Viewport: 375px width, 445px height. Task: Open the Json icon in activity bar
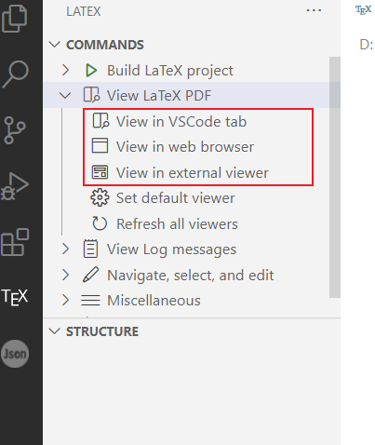point(15,354)
